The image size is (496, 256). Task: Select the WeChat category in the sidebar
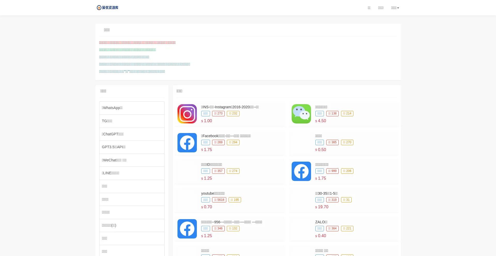pyautogui.click(x=132, y=160)
